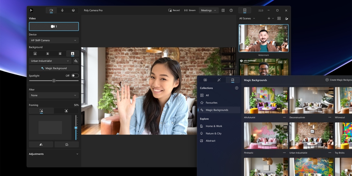The image size is (352, 176).
Task: Open the layers tab icon
Action: click(x=73, y=10)
